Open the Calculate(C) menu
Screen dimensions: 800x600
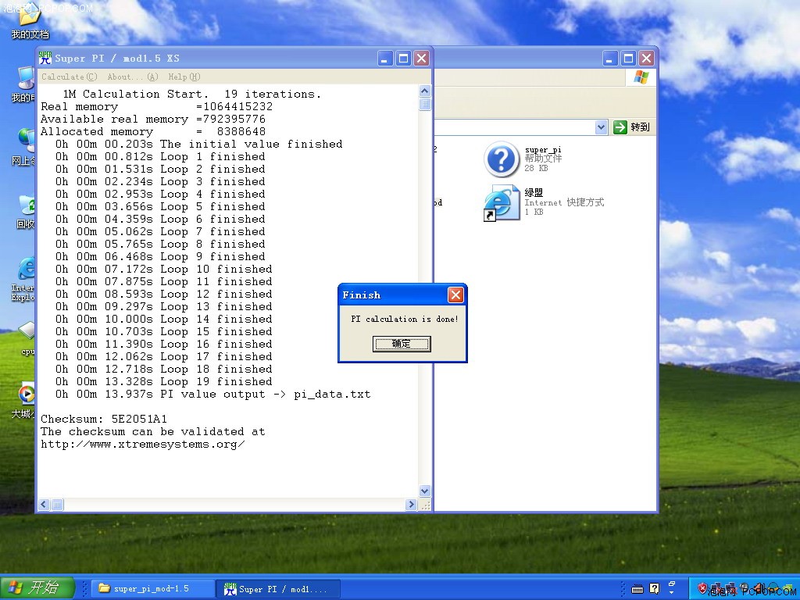tap(70, 77)
